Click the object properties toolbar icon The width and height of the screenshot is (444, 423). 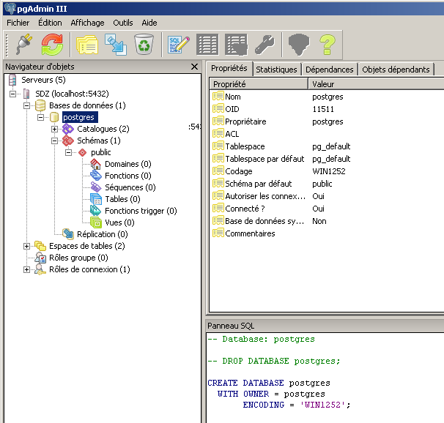click(x=87, y=45)
